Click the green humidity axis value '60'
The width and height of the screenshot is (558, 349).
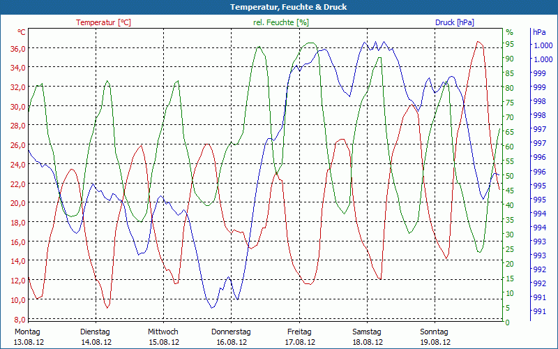[510, 147]
